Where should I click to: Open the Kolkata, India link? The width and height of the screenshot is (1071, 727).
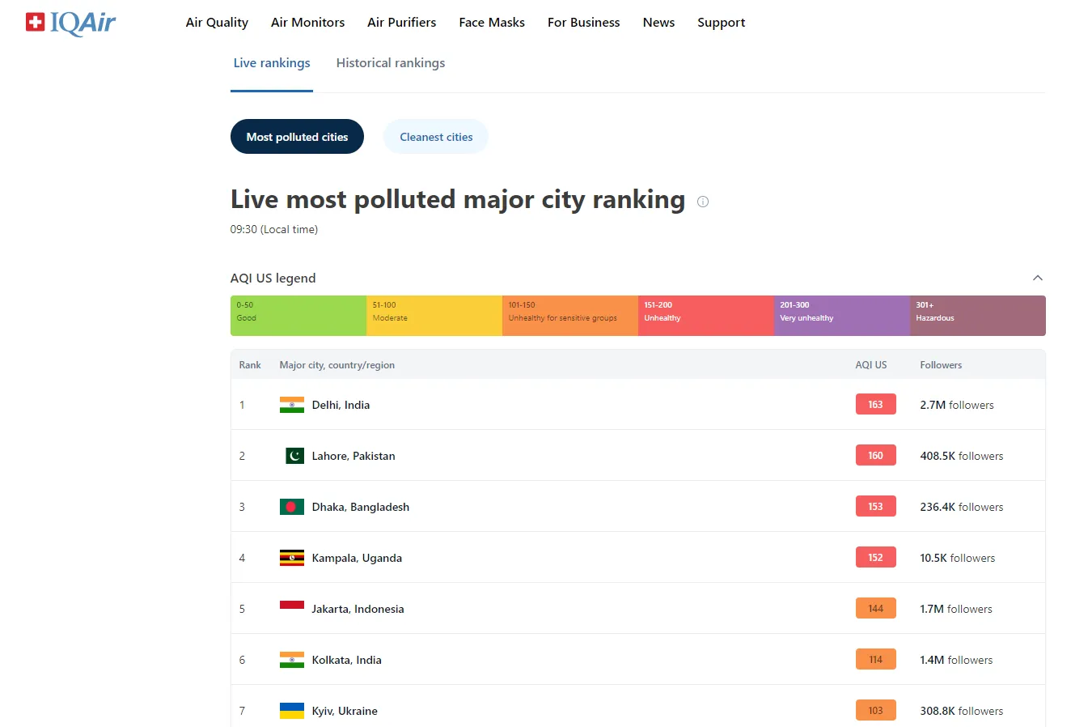[346, 660]
